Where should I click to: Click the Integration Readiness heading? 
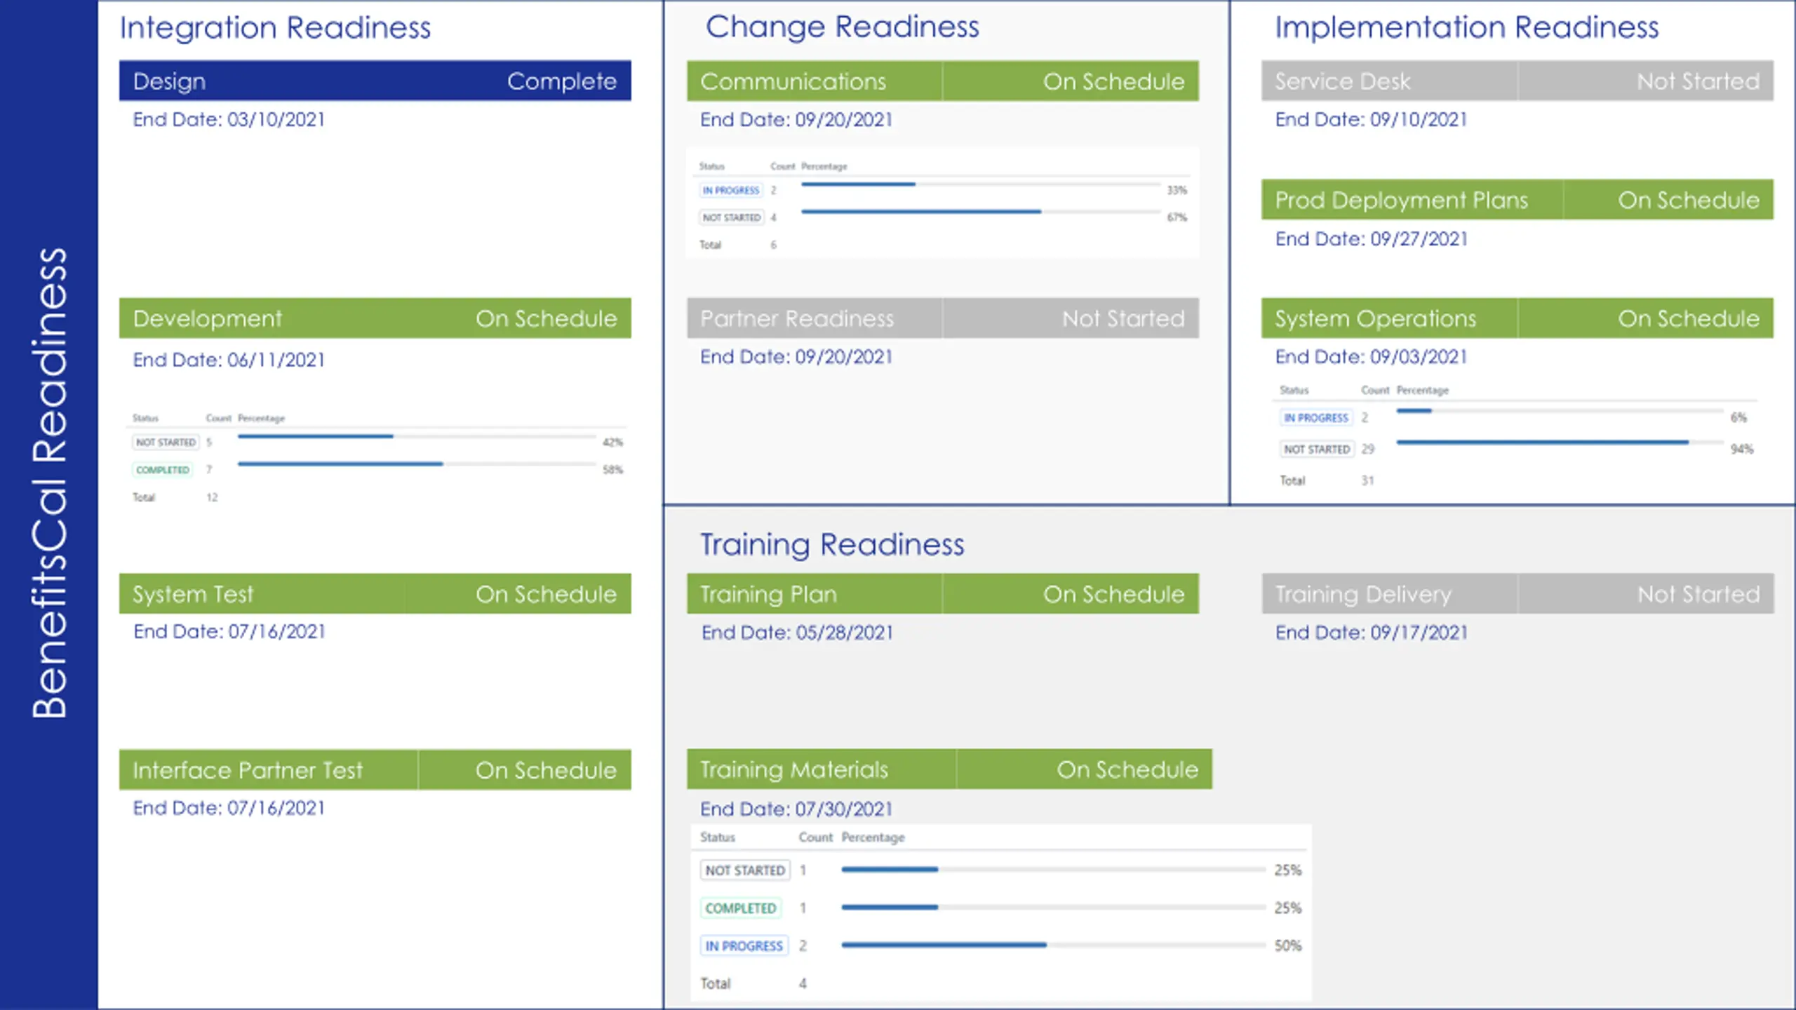tap(275, 28)
